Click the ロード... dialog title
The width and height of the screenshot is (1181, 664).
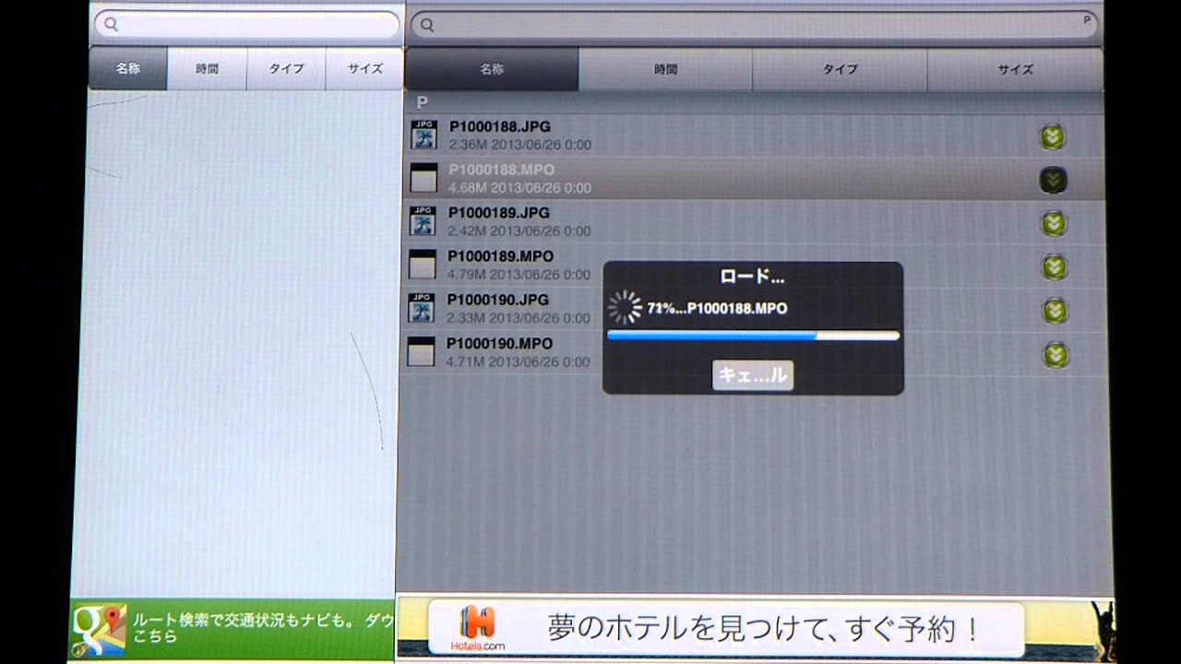(x=752, y=276)
